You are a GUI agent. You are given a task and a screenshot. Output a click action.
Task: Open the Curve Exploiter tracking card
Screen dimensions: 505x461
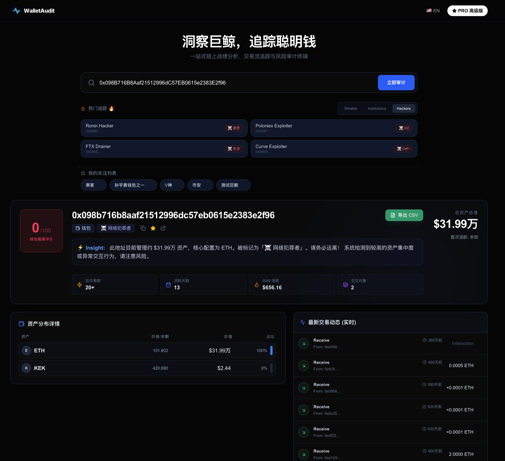pyautogui.click(x=334, y=149)
